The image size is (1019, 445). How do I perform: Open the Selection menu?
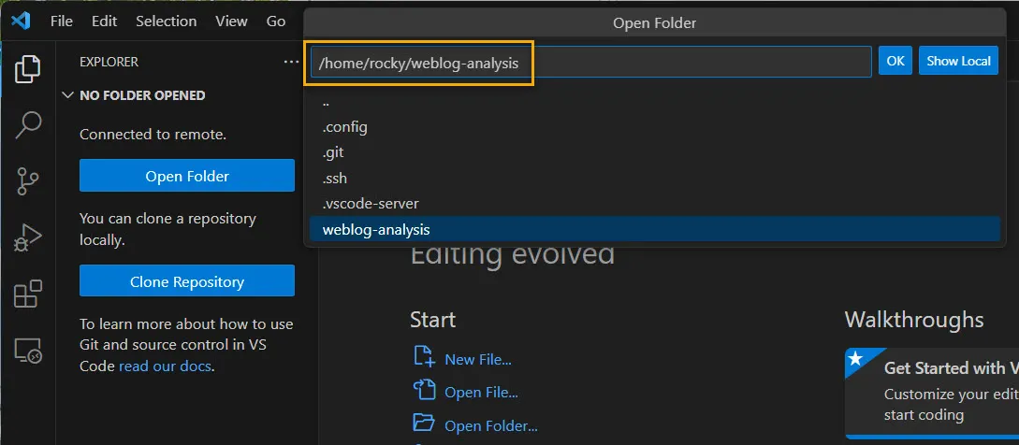[166, 21]
